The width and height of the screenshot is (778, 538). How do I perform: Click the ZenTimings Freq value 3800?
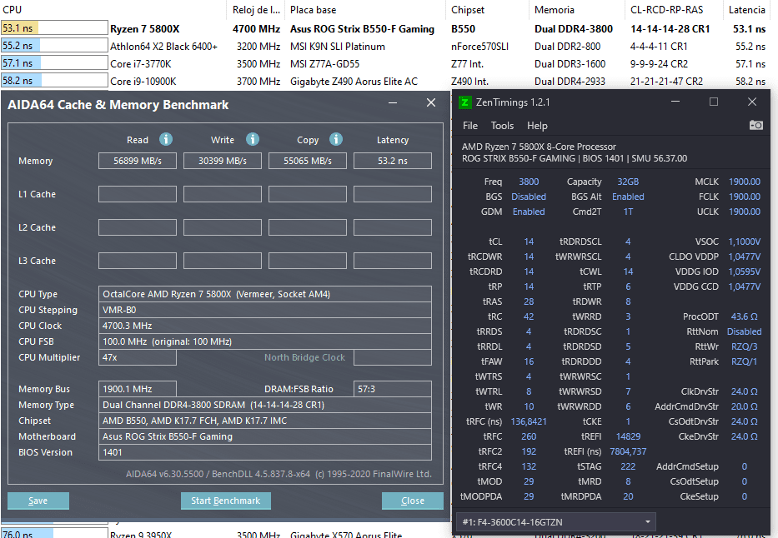(x=529, y=182)
